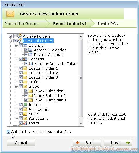Click the folder list scroll down arrow
Viewport: 139px width, 153px height.
(81, 123)
